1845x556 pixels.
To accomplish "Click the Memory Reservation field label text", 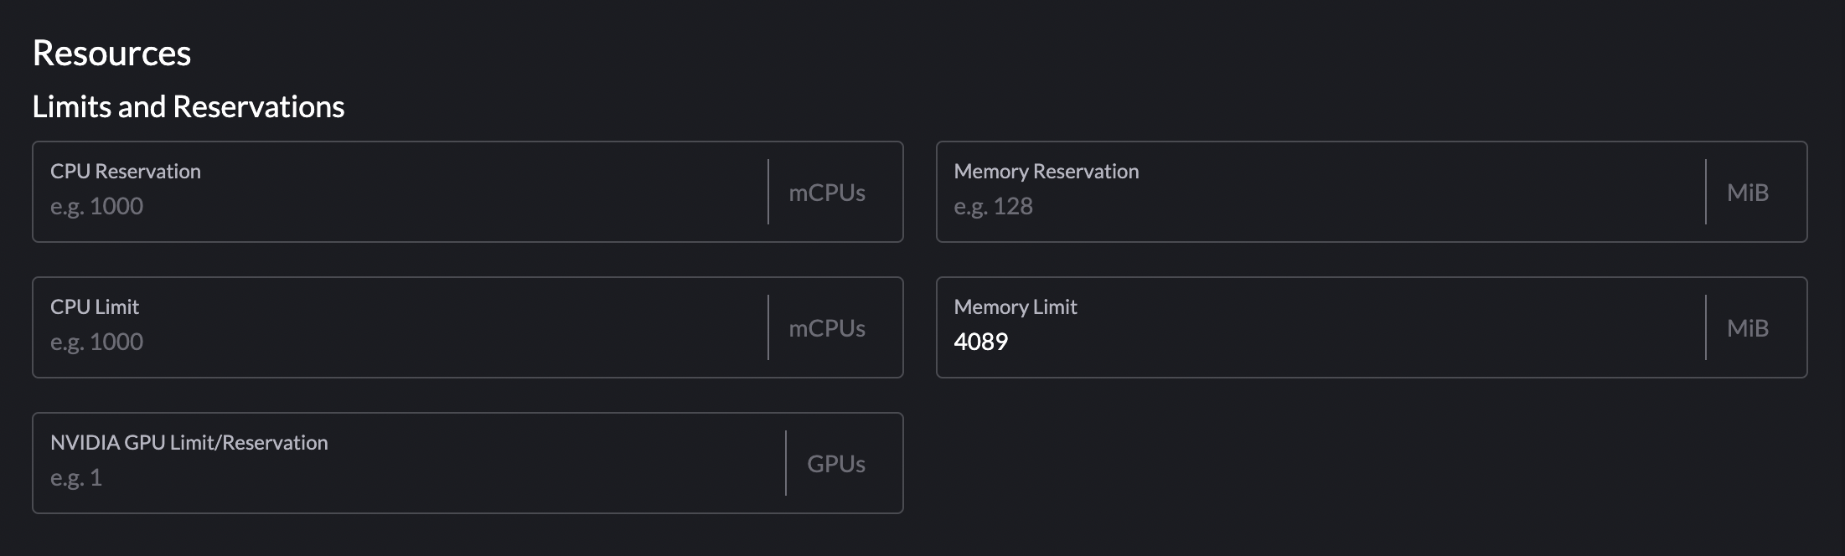I will coord(1047,171).
